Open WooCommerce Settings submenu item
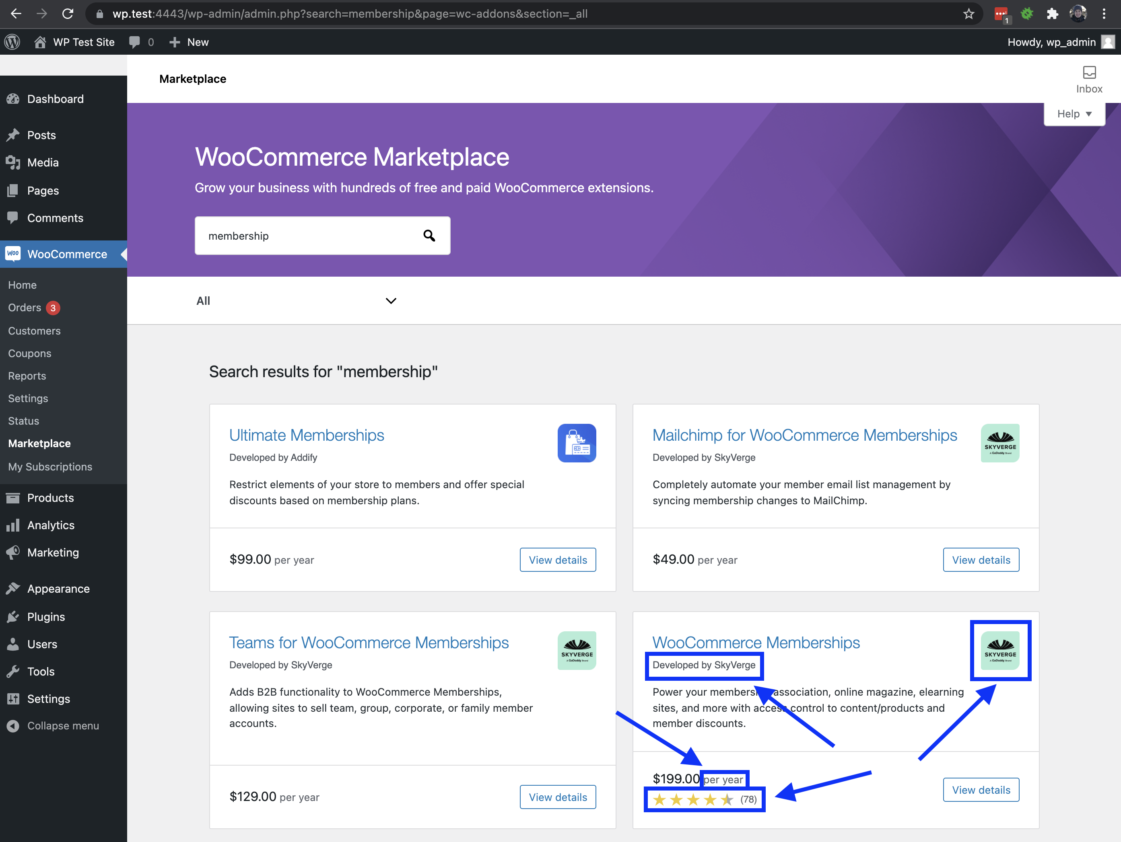The image size is (1121, 842). (28, 398)
